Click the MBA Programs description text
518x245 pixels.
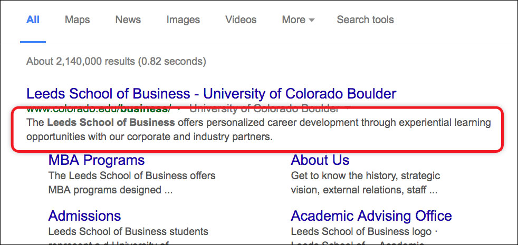[132, 183]
